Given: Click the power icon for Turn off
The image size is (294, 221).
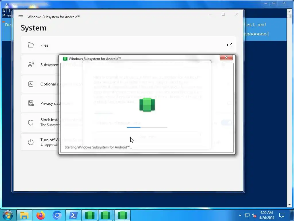Looking at the screenshot, I should tap(30, 142).
